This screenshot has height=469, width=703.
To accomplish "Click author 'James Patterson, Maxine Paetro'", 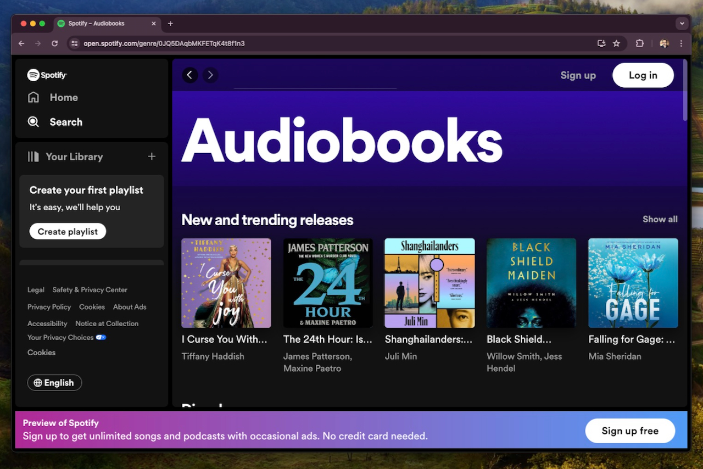I will pos(317,362).
